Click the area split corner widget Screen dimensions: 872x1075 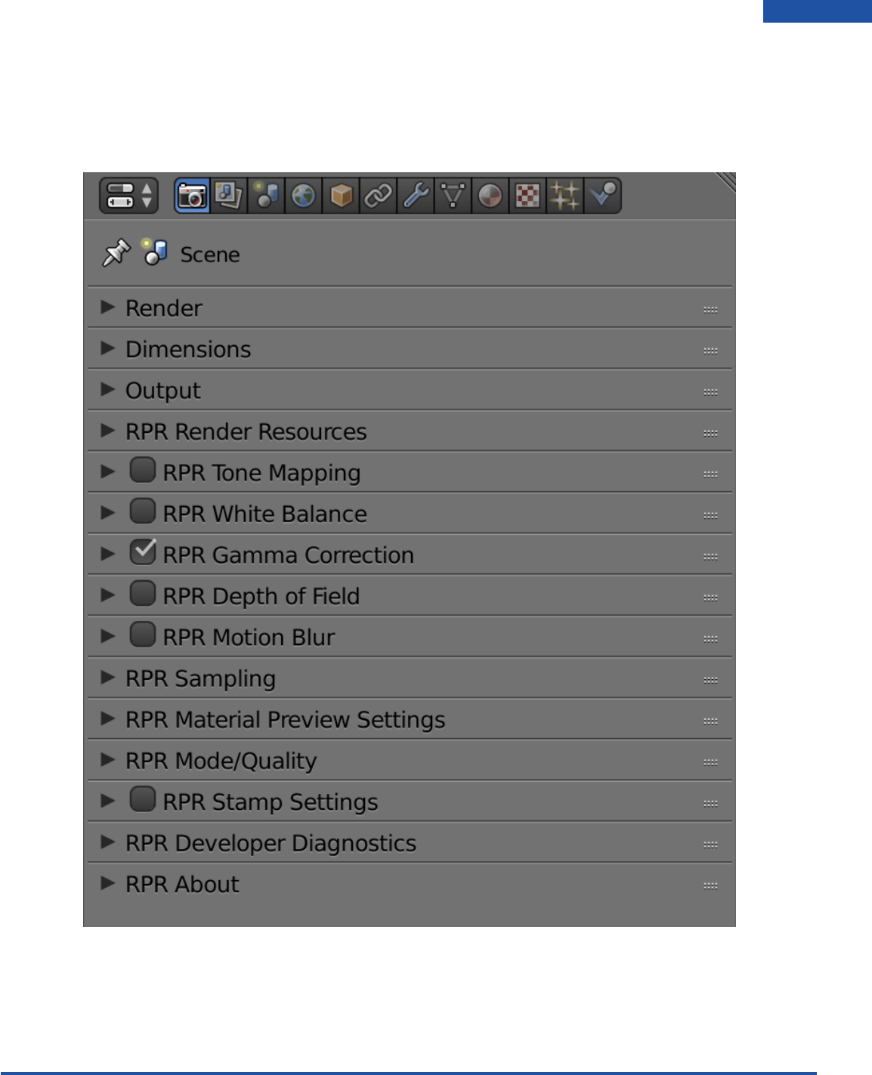(x=725, y=181)
